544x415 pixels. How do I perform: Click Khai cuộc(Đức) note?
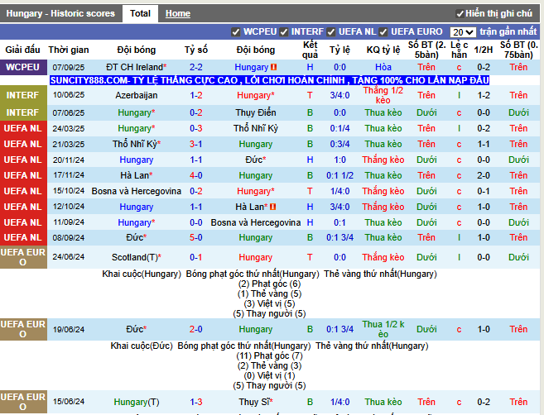click(142, 346)
